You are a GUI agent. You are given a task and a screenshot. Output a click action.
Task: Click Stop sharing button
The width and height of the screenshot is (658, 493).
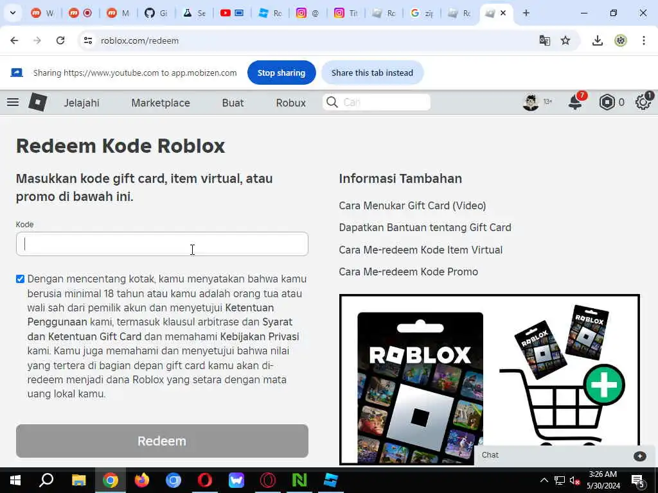[281, 73]
